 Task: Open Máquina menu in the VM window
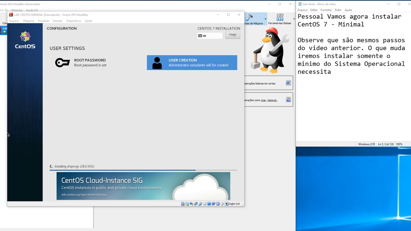click(29, 21)
